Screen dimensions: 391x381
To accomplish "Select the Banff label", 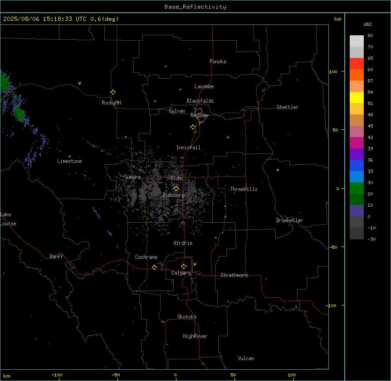I will point(56,257).
